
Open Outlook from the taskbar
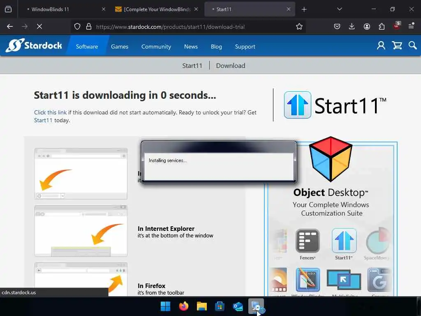[x=238, y=306]
